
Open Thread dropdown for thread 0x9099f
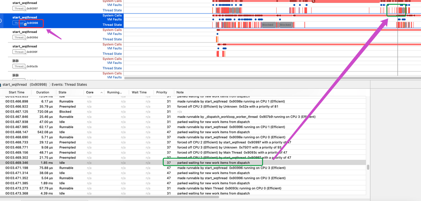19,52
